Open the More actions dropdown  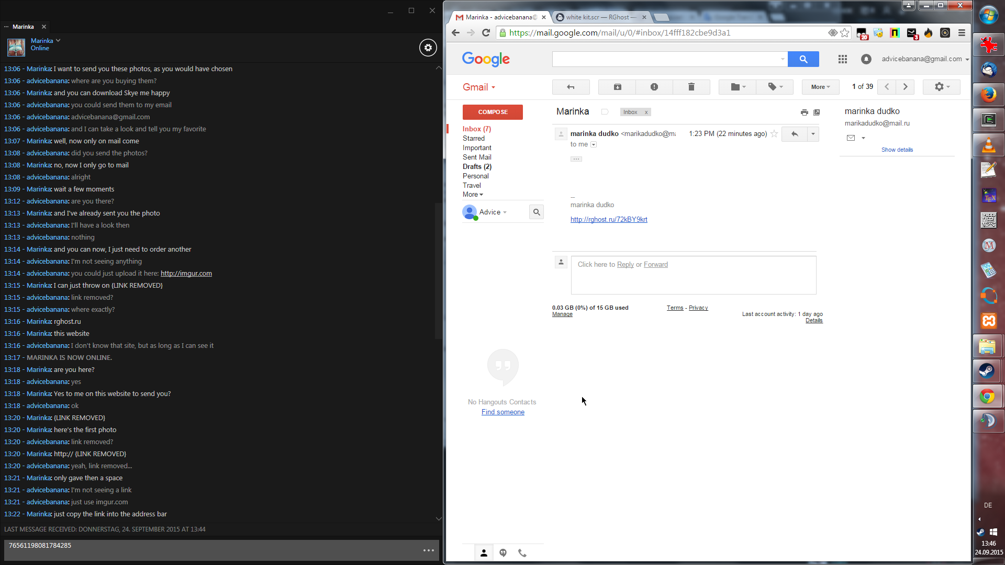[820, 87]
